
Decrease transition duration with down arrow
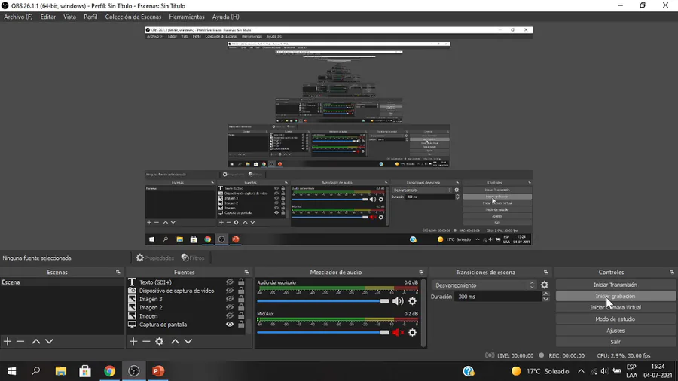[x=545, y=300]
